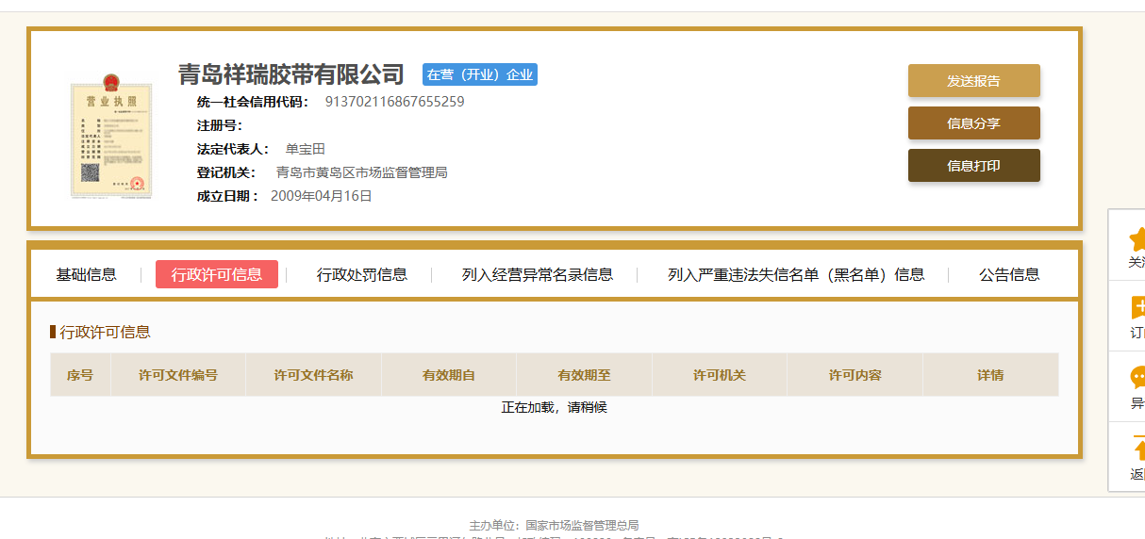Click the 统一社会信用代码 label

(x=253, y=102)
